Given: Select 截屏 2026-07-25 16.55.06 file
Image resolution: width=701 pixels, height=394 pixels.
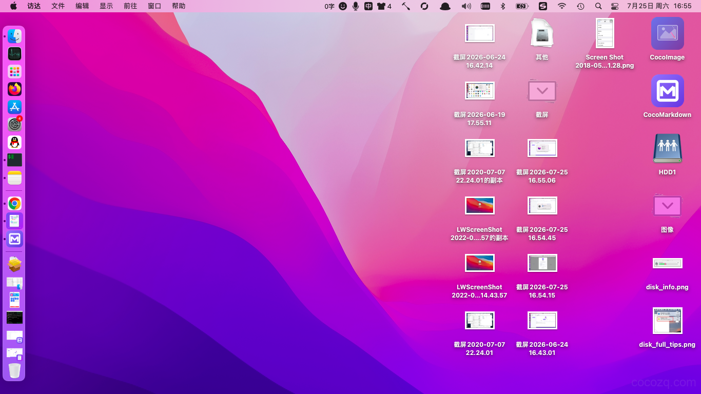Looking at the screenshot, I should coord(542,148).
